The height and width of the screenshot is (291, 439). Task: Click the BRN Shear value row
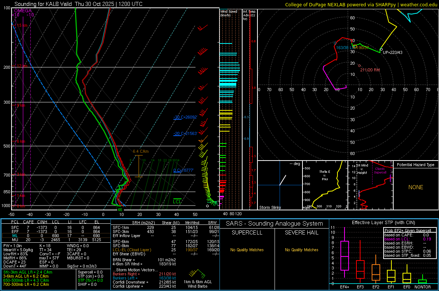click(144, 260)
